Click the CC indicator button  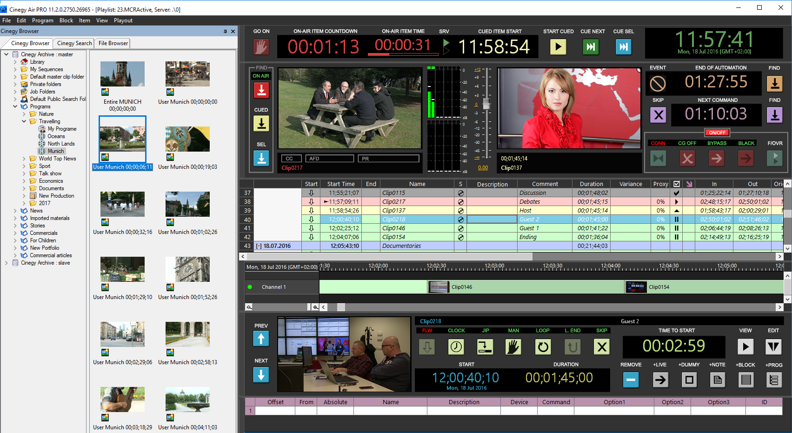tap(291, 159)
